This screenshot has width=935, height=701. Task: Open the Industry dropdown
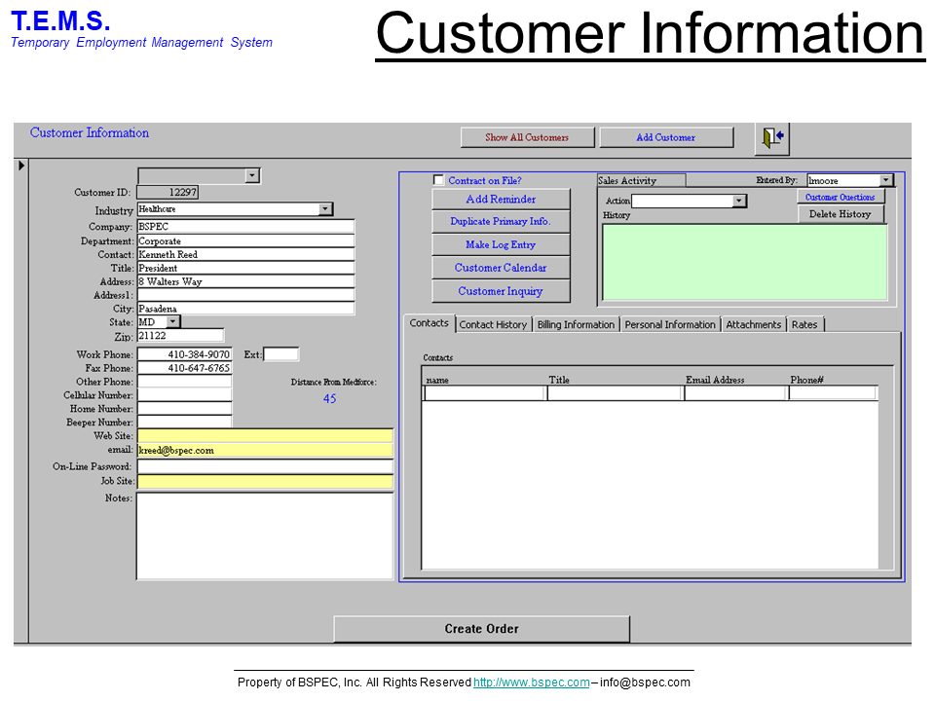click(325, 209)
